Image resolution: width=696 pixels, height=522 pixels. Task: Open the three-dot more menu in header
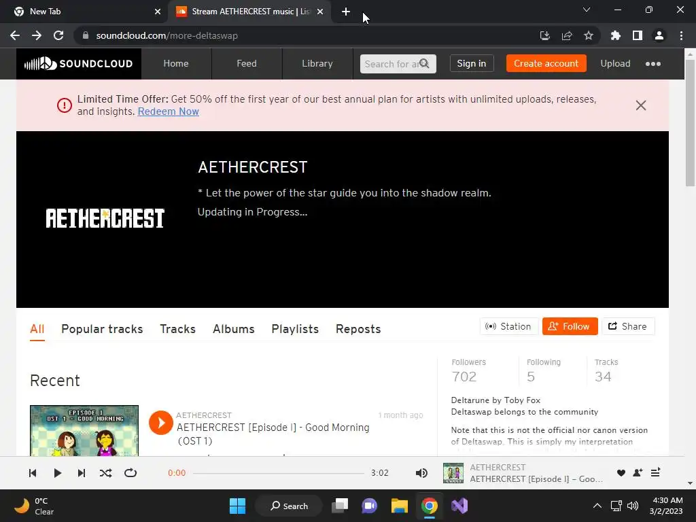click(x=653, y=64)
